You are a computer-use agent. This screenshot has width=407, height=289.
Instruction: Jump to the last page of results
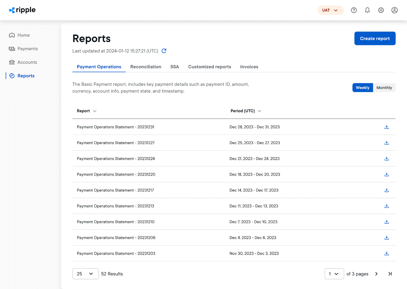[x=390, y=274]
